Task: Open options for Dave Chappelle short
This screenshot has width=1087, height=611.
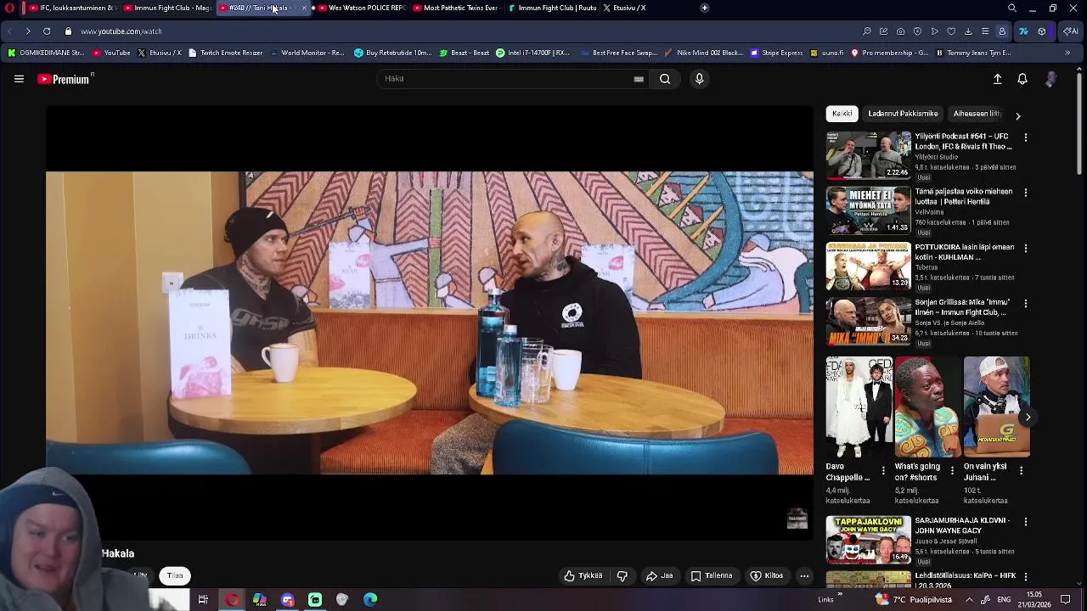Action: [883, 470]
